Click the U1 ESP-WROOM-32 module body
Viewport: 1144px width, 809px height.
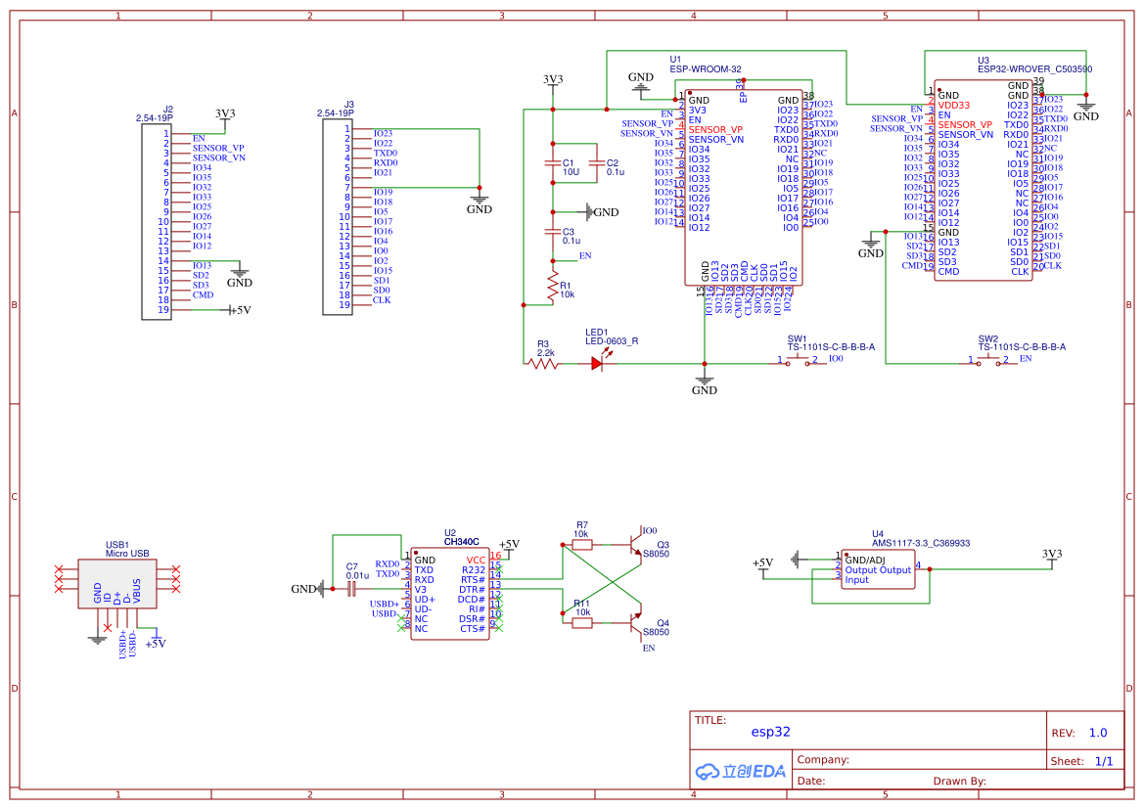[744, 188]
